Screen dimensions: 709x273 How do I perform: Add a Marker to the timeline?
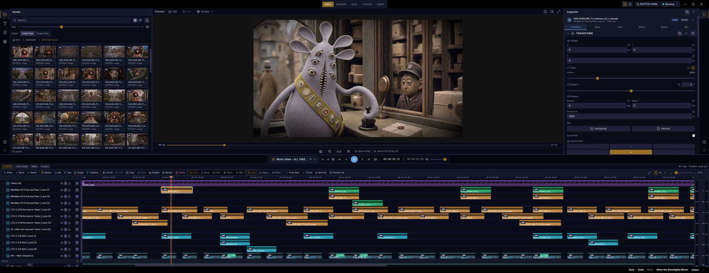(47, 173)
